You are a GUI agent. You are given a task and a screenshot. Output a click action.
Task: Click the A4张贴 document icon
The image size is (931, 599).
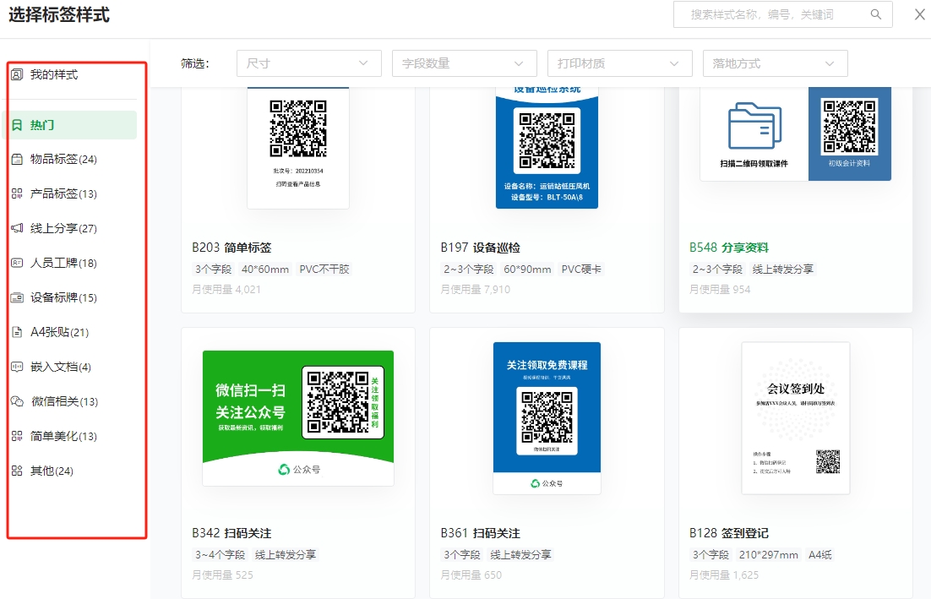pyautogui.click(x=17, y=332)
